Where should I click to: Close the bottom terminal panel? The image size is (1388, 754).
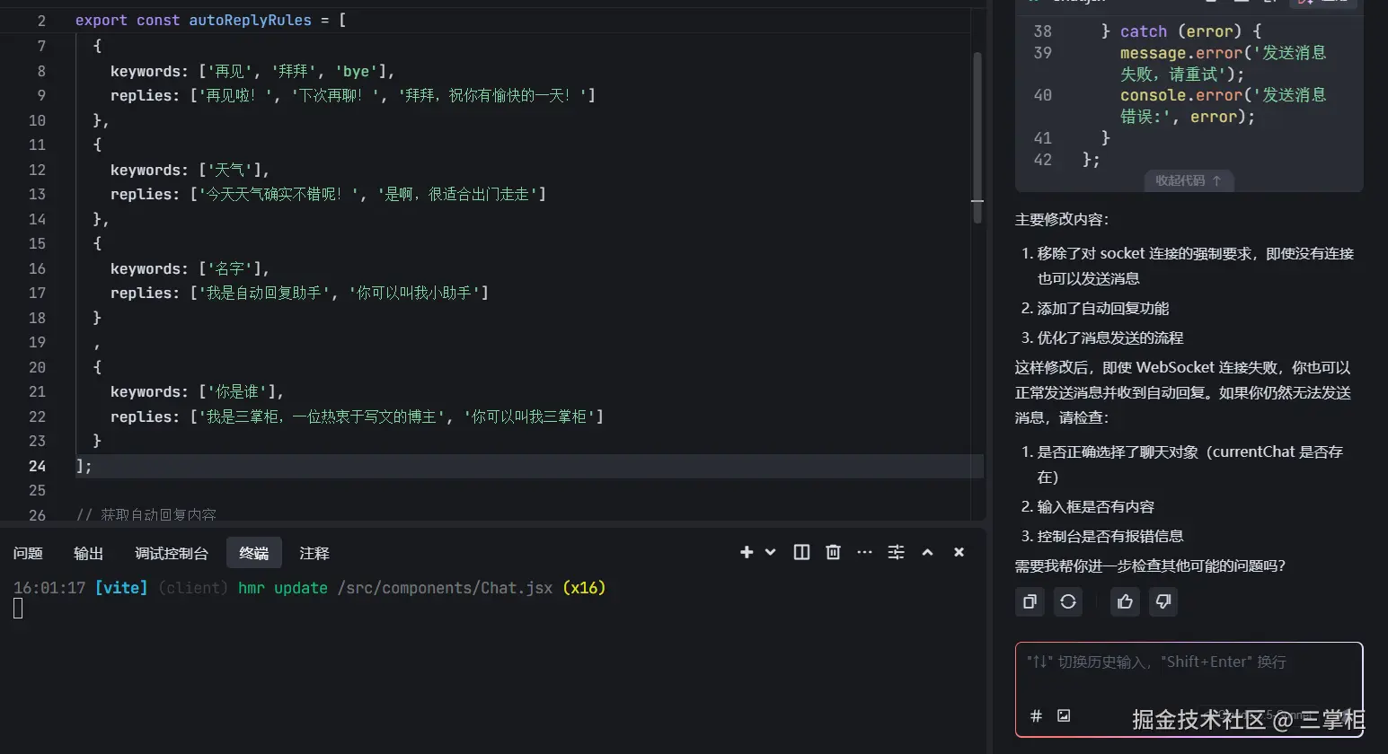coord(959,552)
